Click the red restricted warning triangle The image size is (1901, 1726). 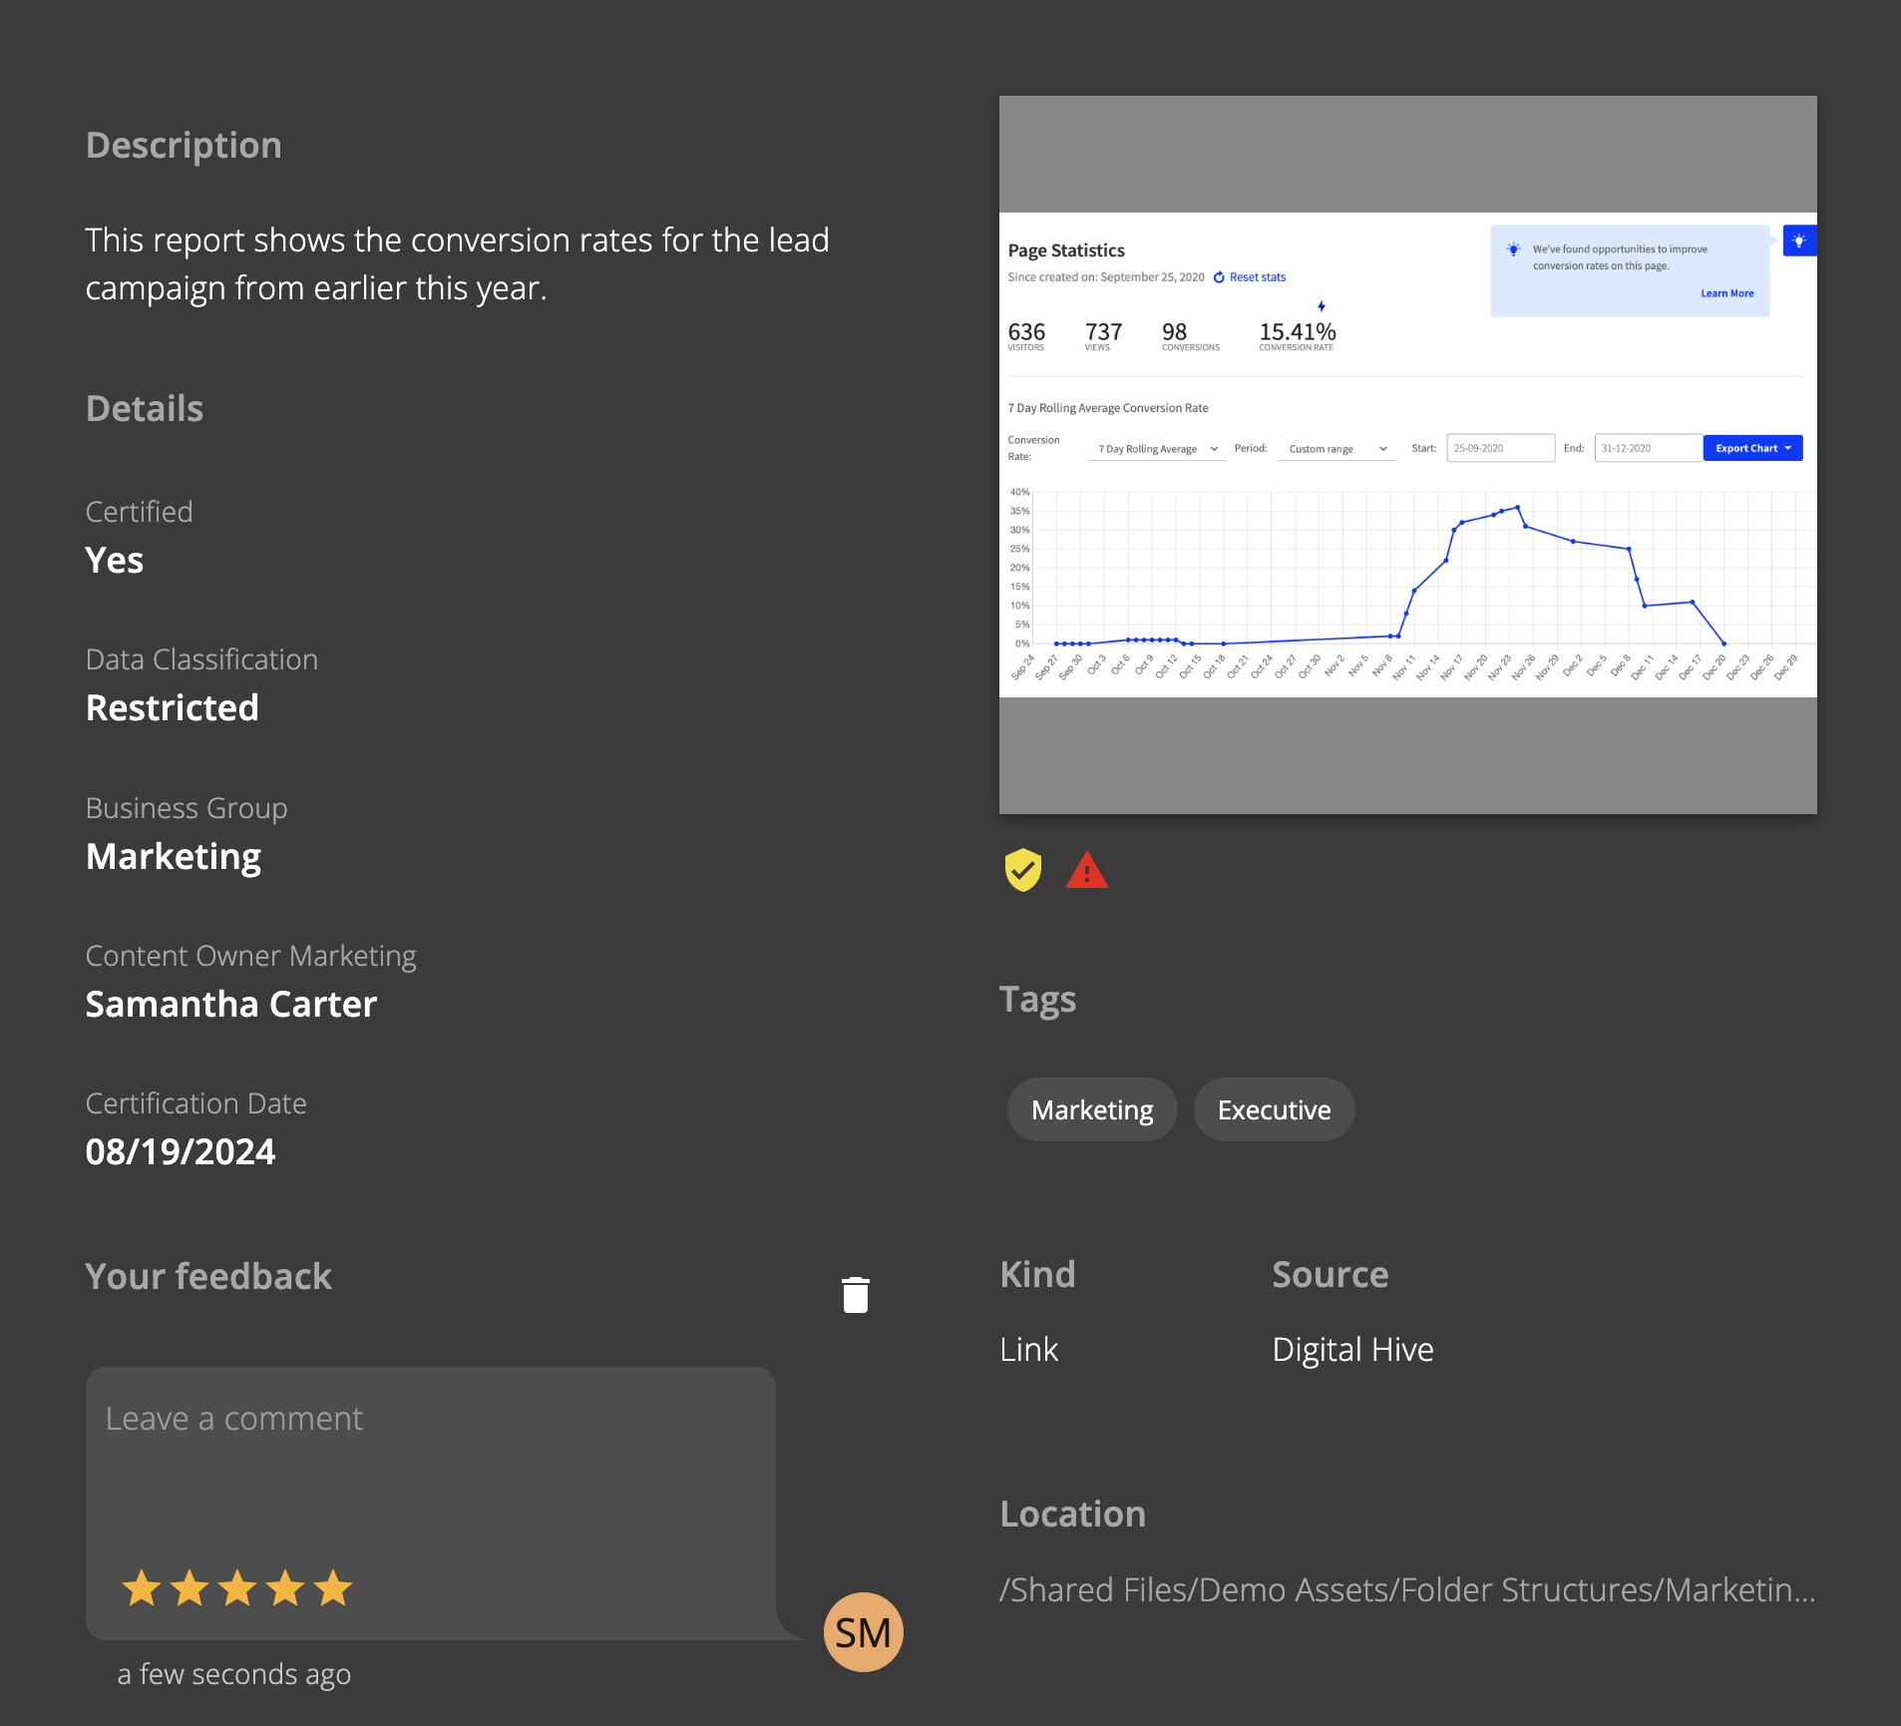1087,870
